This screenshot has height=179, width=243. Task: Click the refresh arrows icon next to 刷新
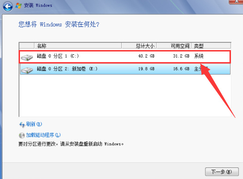tap(22, 125)
